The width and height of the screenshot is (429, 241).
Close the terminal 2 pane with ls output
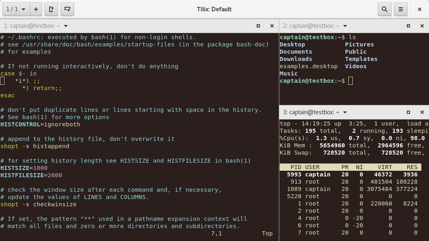pos(422,26)
